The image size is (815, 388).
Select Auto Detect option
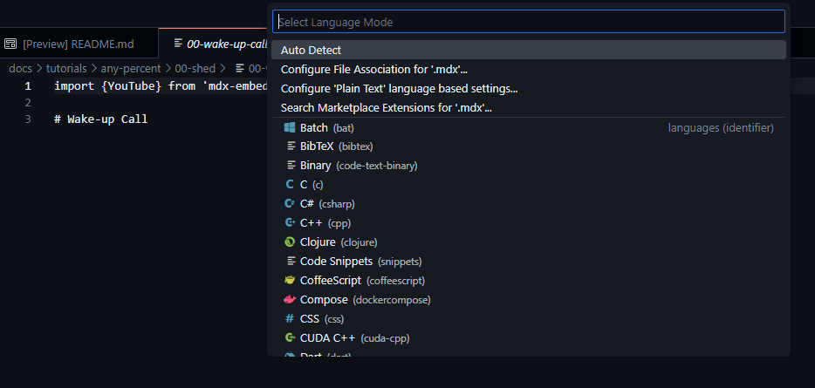529,50
